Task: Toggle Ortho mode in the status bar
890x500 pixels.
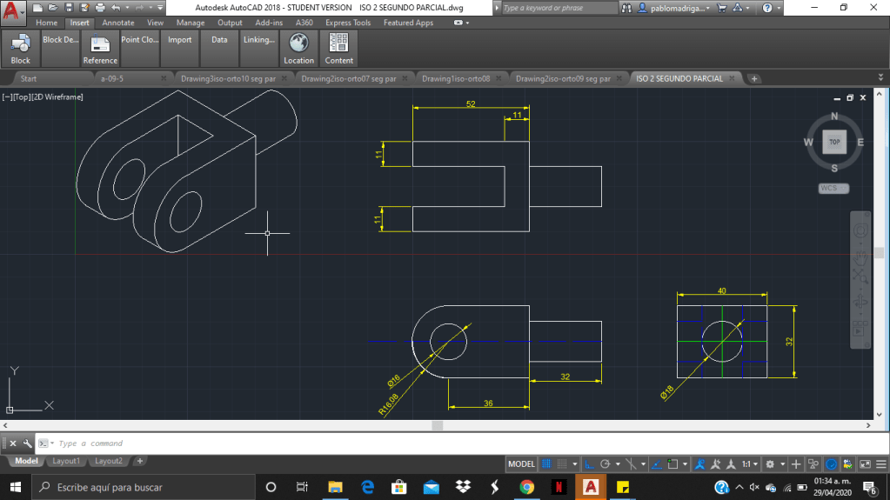Action: click(589, 463)
